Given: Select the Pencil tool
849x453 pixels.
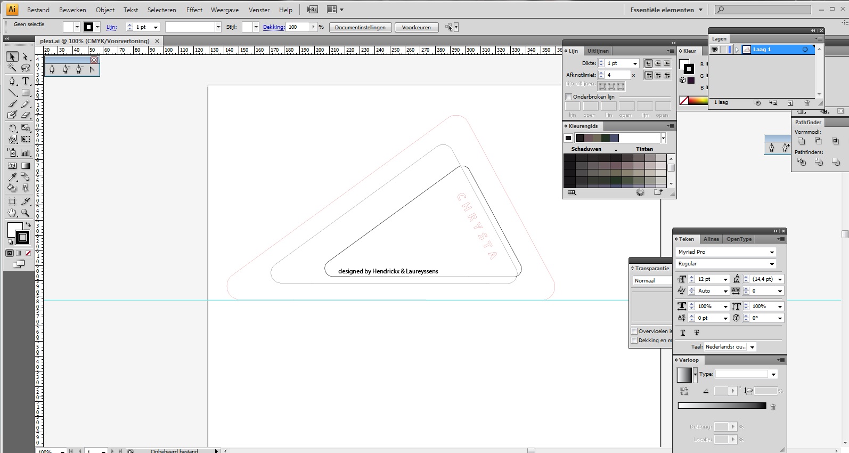Looking at the screenshot, I should [25, 104].
